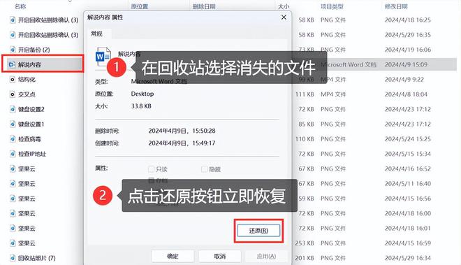The width and height of the screenshot is (461, 265).
Task: Sort by the 修改日期 column header
Action: (x=396, y=6)
